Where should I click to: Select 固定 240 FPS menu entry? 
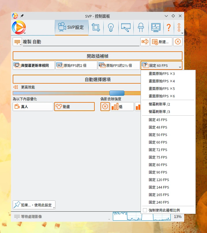[168, 202]
